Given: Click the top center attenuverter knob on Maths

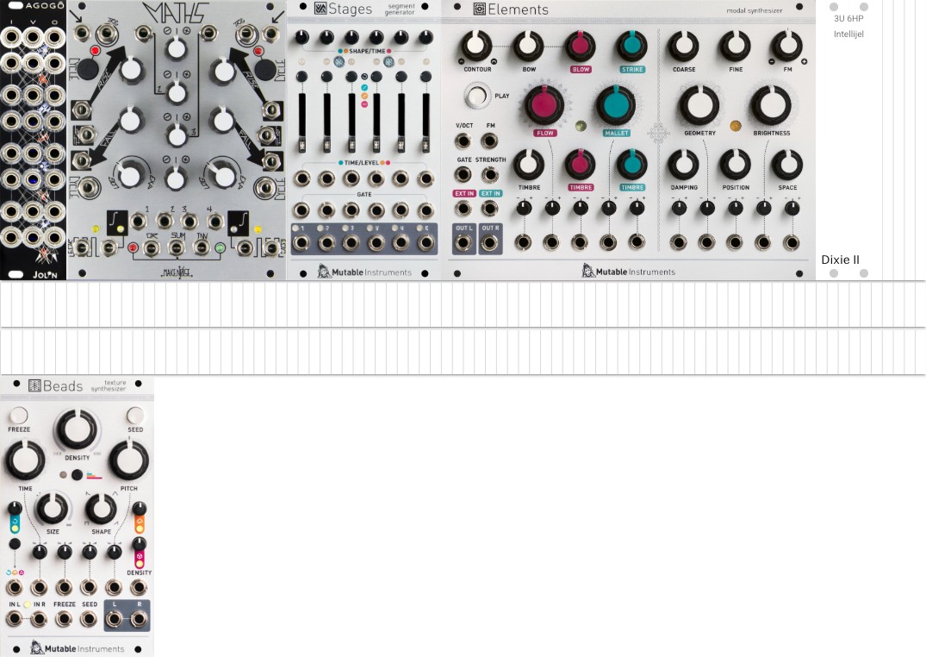Looking at the screenshot, I should pyautogui.click(x=176, y=48).
